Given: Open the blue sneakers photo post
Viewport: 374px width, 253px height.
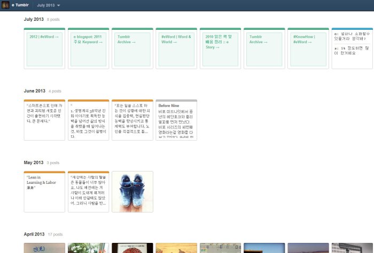Looking at the screenshot, I should tap(133, 192).
